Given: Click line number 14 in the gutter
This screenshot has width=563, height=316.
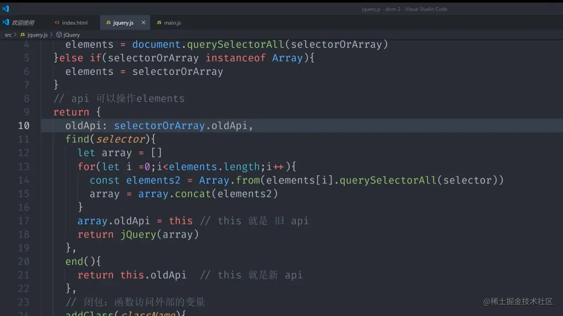Looking at the screenshot, I should click(24, 180).
